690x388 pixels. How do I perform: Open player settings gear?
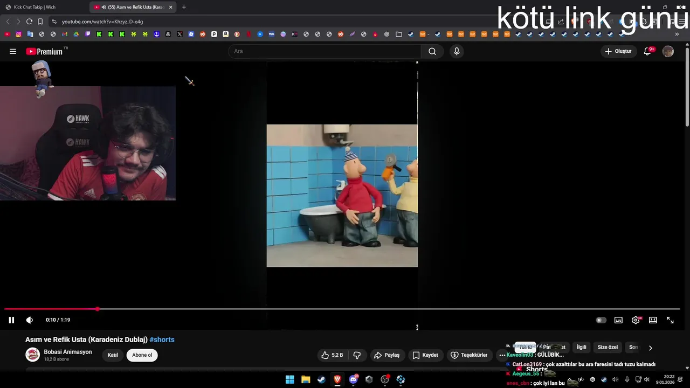pos(636,320)
